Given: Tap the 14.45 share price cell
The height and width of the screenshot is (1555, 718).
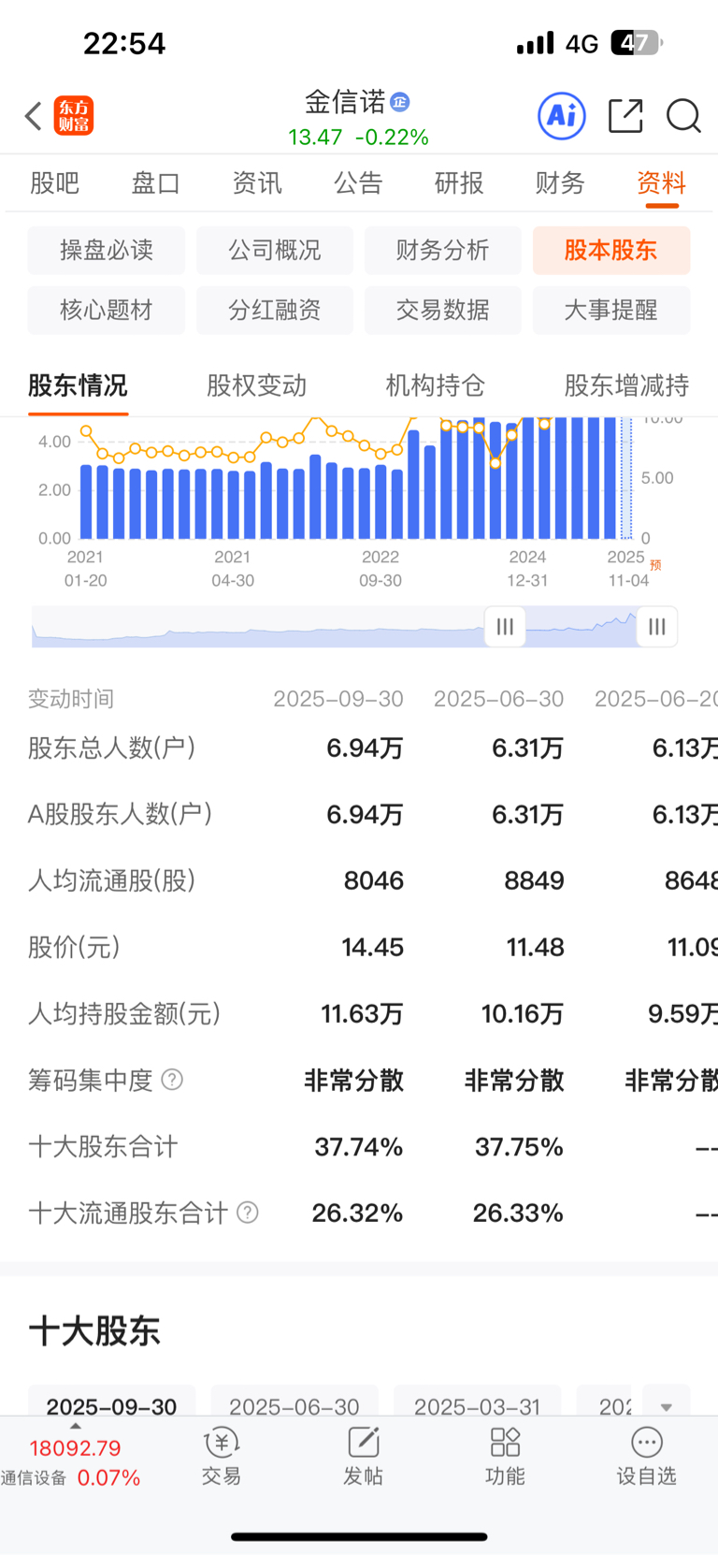Looking at the screenshot, I should (373, 947).
